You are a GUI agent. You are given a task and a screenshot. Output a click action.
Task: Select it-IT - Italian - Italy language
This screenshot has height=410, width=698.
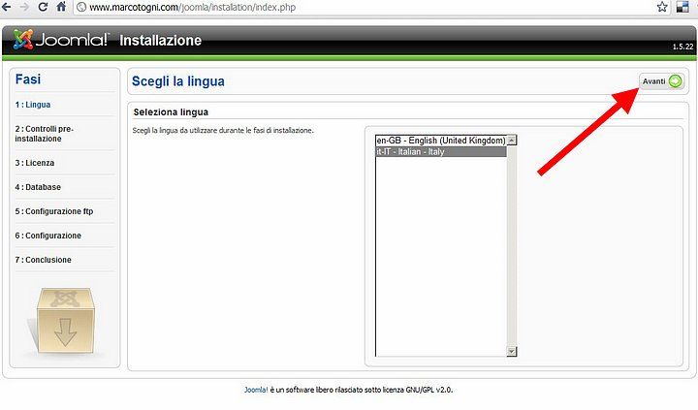(441, 152)
